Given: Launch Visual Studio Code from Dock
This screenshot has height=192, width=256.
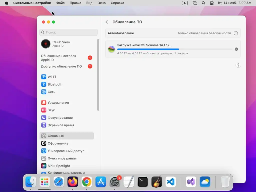Looking at the screenshot, I should click(170, 182).
